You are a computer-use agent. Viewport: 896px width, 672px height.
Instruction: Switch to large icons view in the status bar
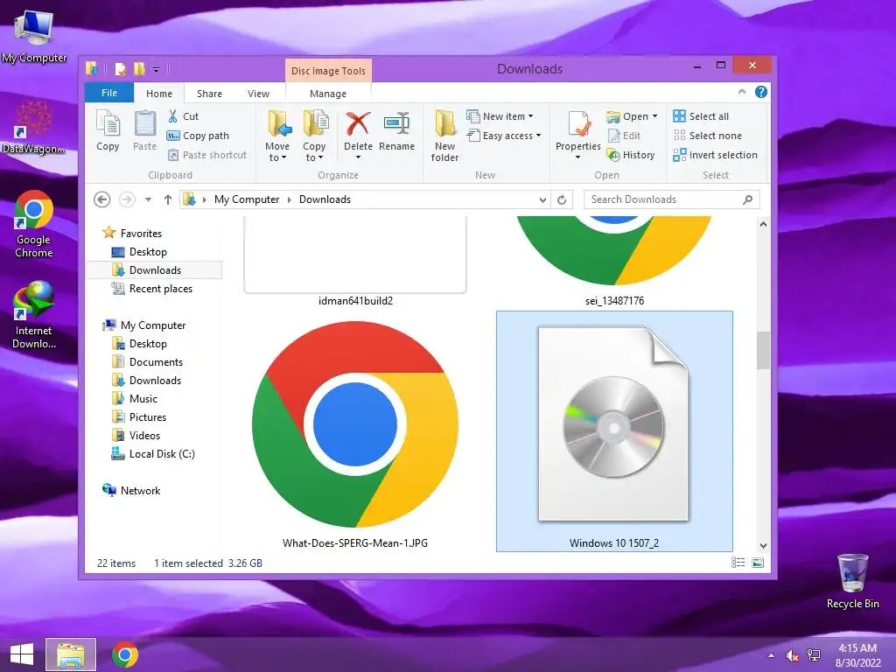tap(758, 563)
